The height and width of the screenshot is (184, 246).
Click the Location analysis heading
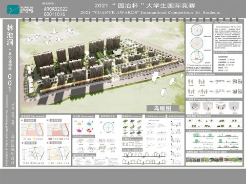[x=199, y=22]
